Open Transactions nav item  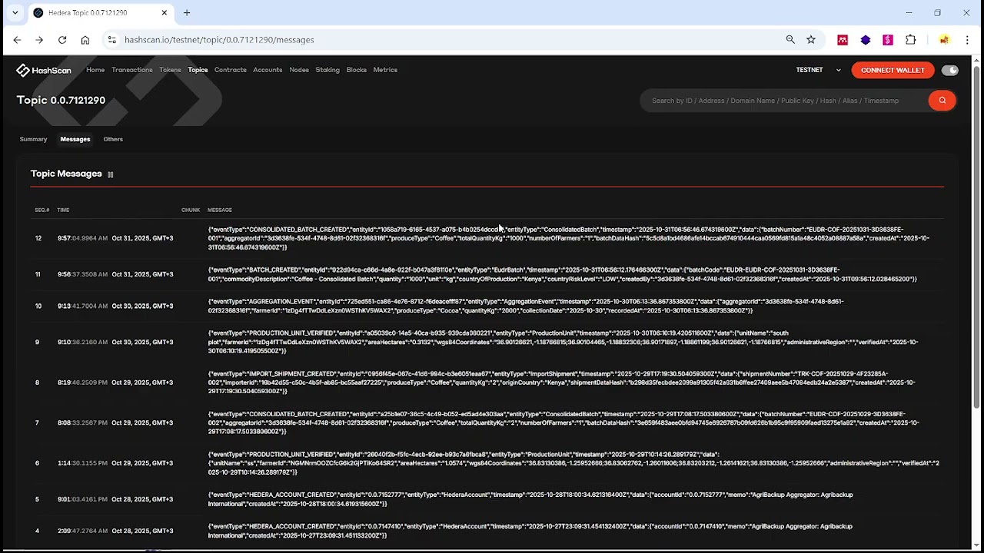[x=132, y=70]
